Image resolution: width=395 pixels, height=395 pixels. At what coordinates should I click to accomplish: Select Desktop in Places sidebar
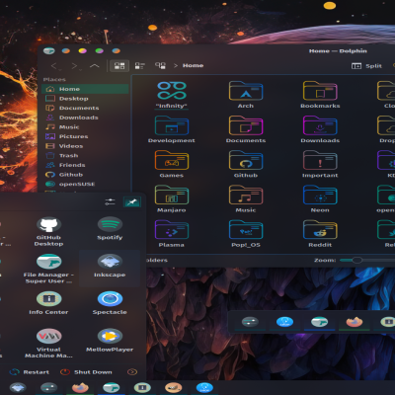[85, 99]
